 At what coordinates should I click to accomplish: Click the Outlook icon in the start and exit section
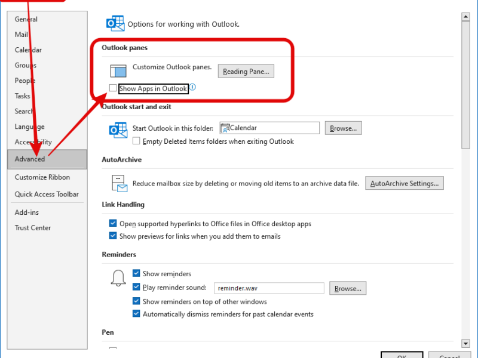click(x=118, y=130)
